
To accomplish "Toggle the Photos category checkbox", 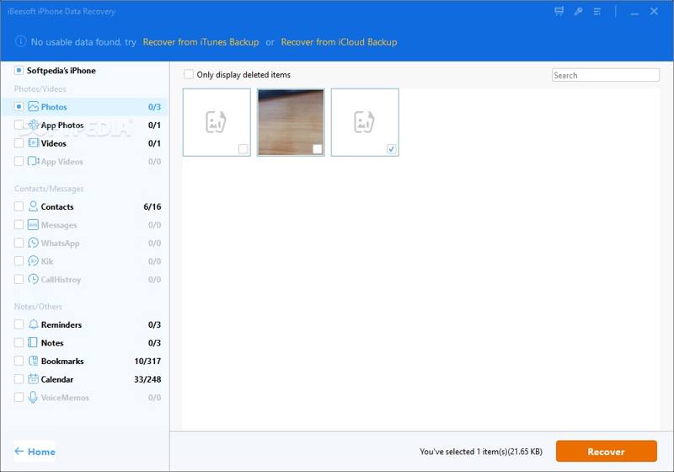I will tap(19, 106).
